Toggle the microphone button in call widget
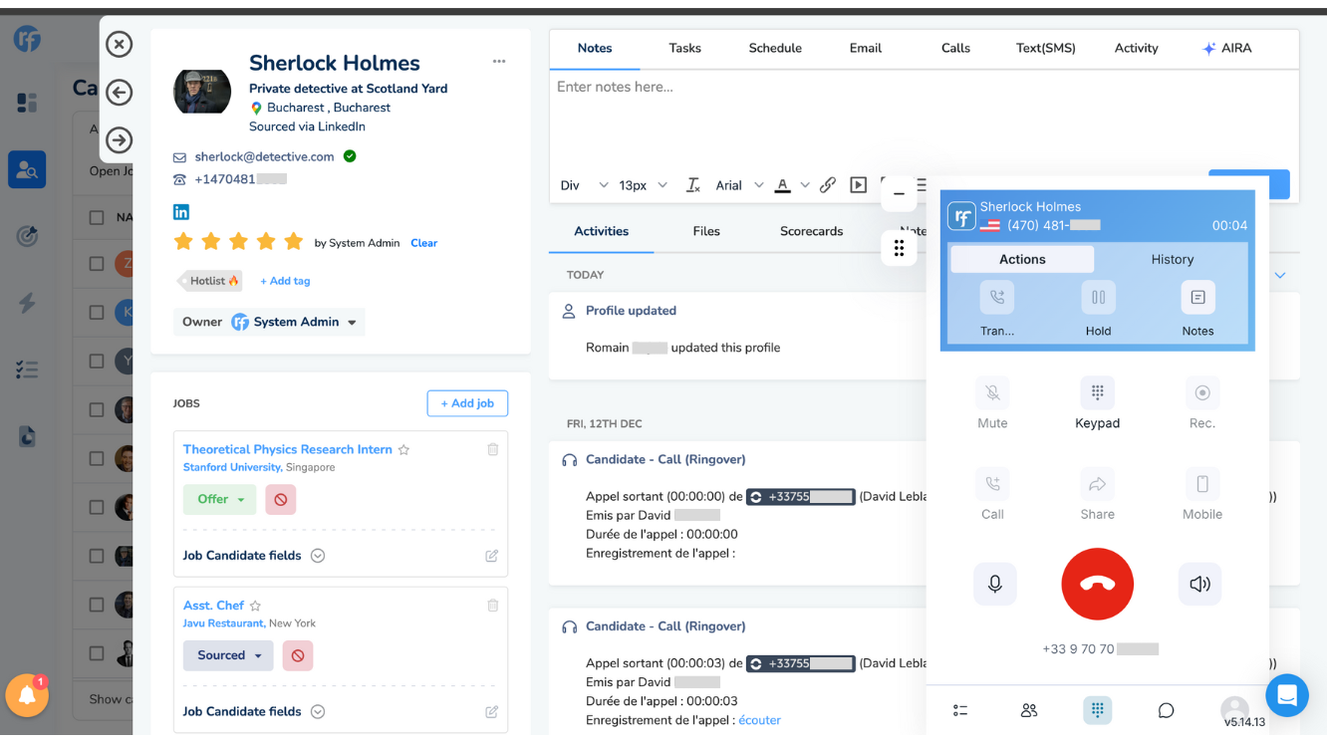The width and height of the screenshot is (1327, 743). (994, 585)
